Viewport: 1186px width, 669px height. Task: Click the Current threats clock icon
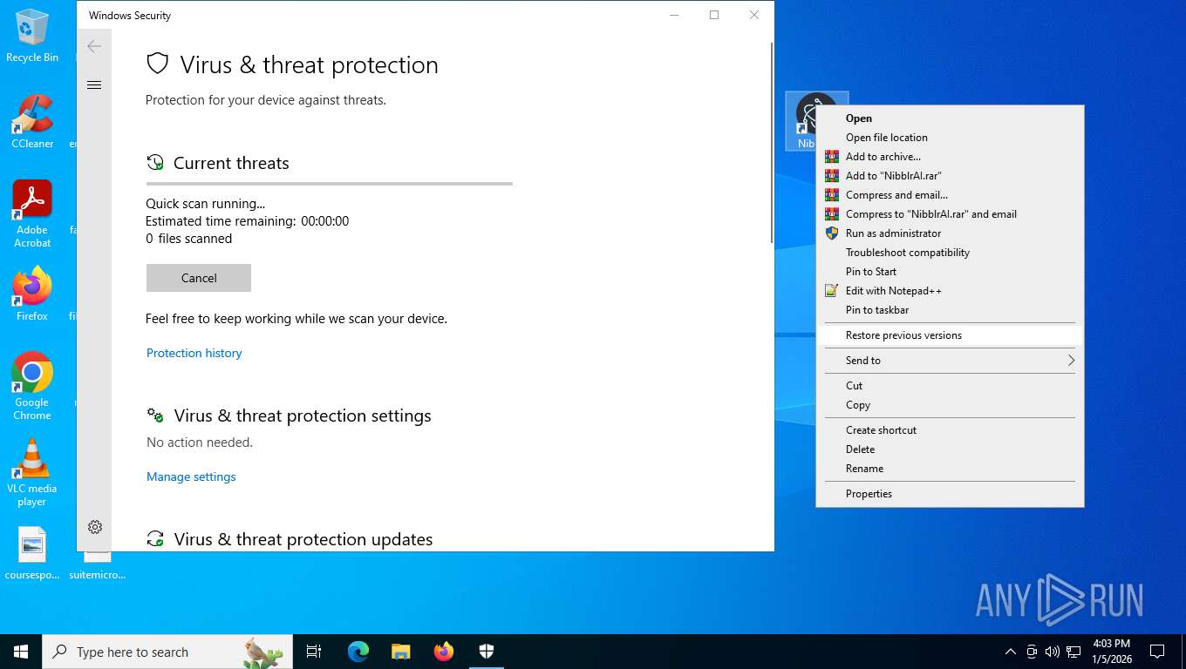(x=155, y=162)
